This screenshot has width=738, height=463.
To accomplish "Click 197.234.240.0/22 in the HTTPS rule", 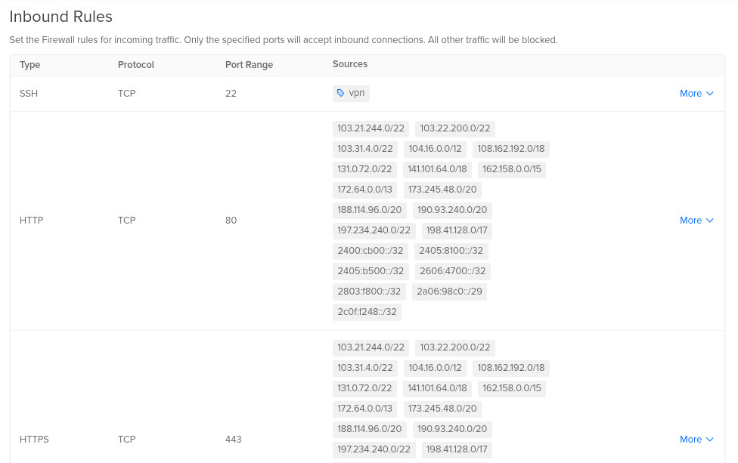I will tap(374, 449).
